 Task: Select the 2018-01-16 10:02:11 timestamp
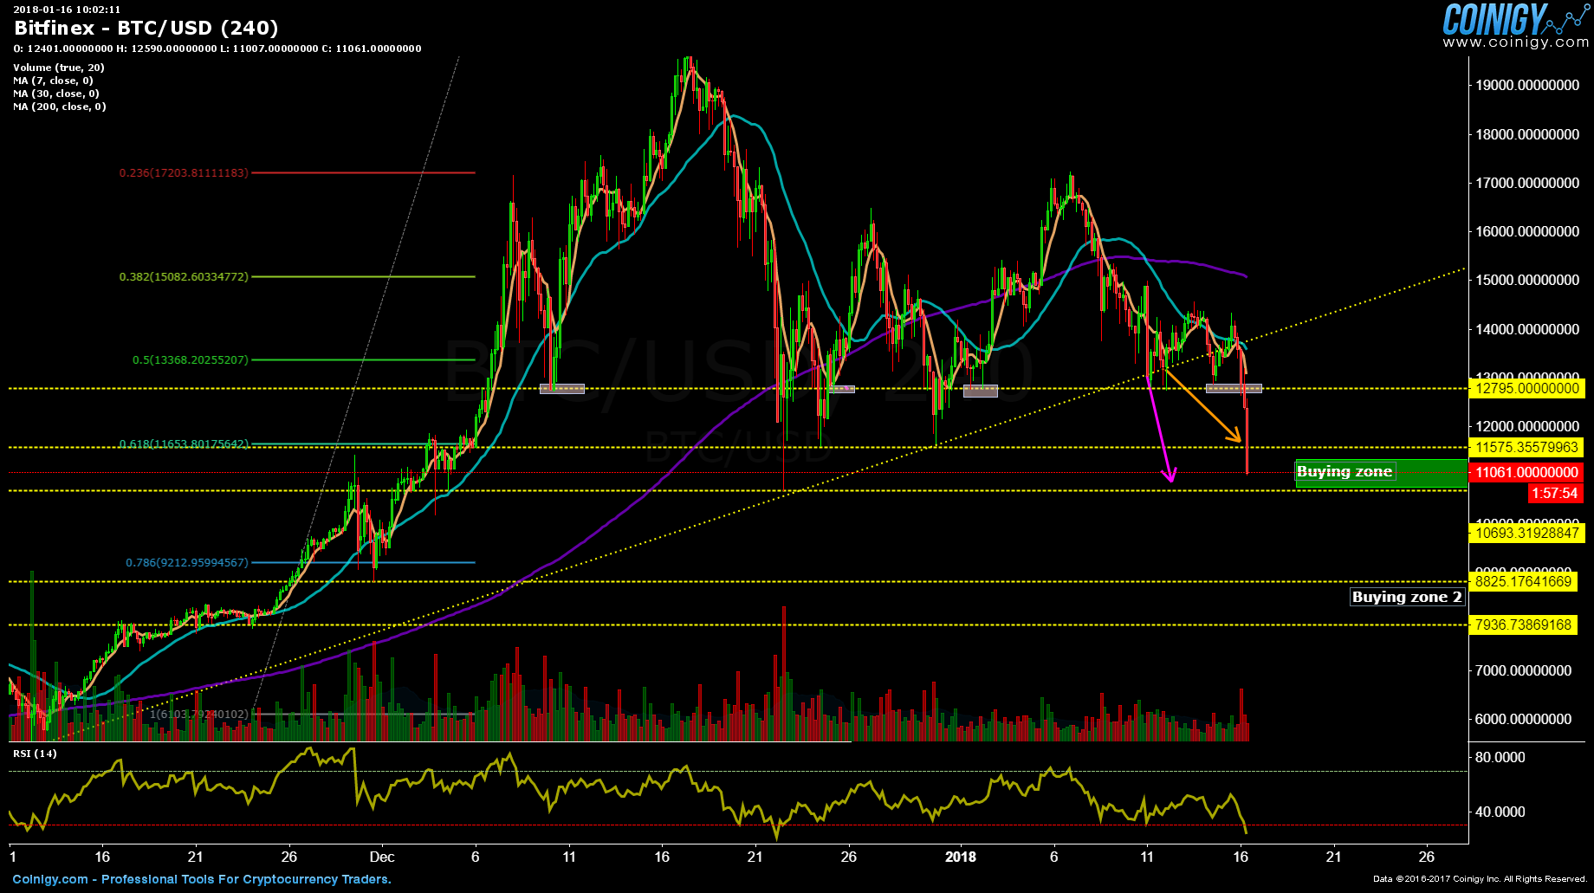(x=67, y=10)
